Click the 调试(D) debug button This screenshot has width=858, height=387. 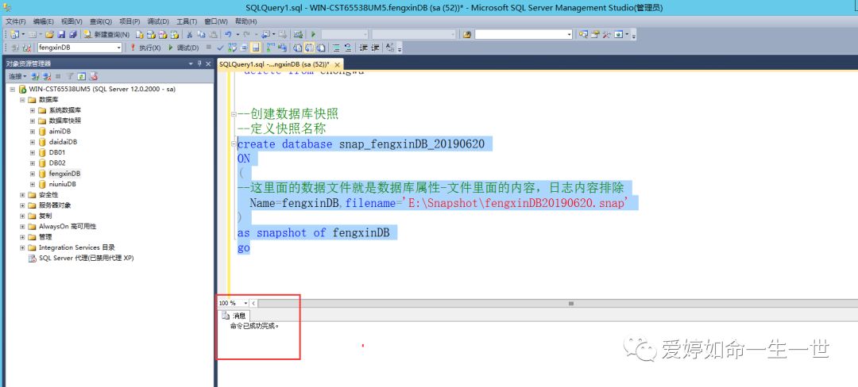click(x=184, y=48)
